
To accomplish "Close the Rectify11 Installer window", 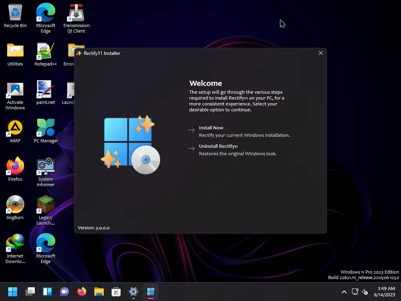I will pyautogui.click(x=320, y=53).
